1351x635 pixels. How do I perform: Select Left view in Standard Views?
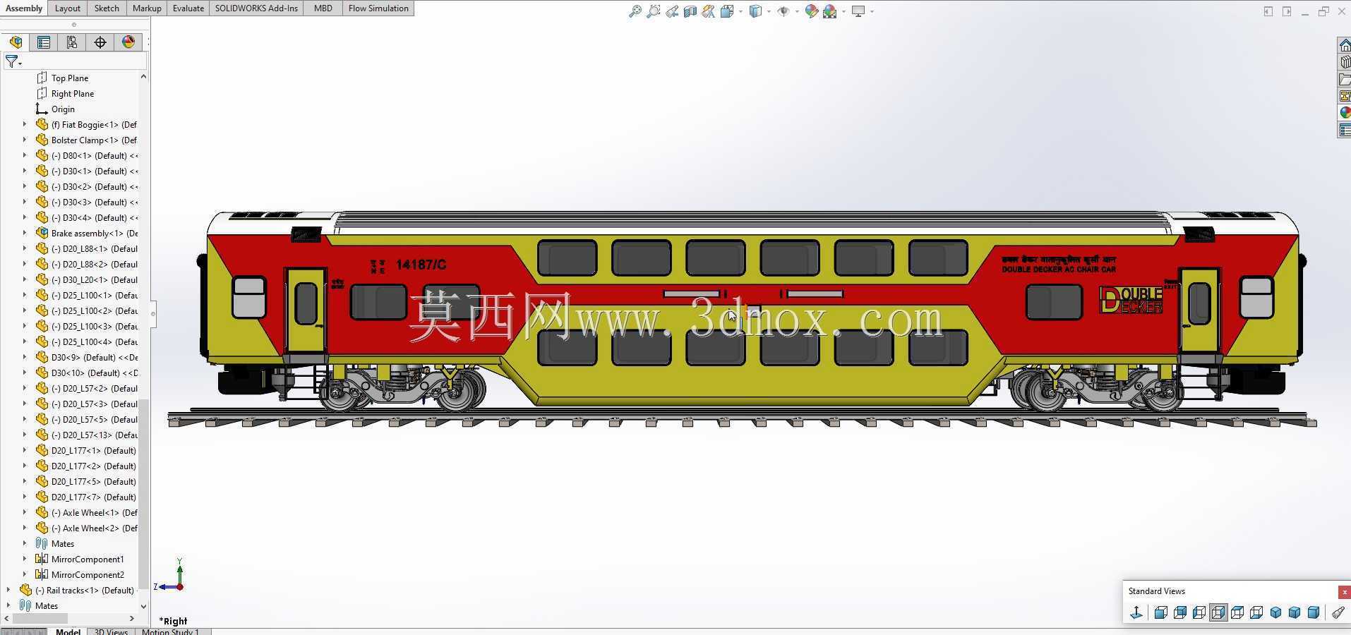[x=1199, y=612]
